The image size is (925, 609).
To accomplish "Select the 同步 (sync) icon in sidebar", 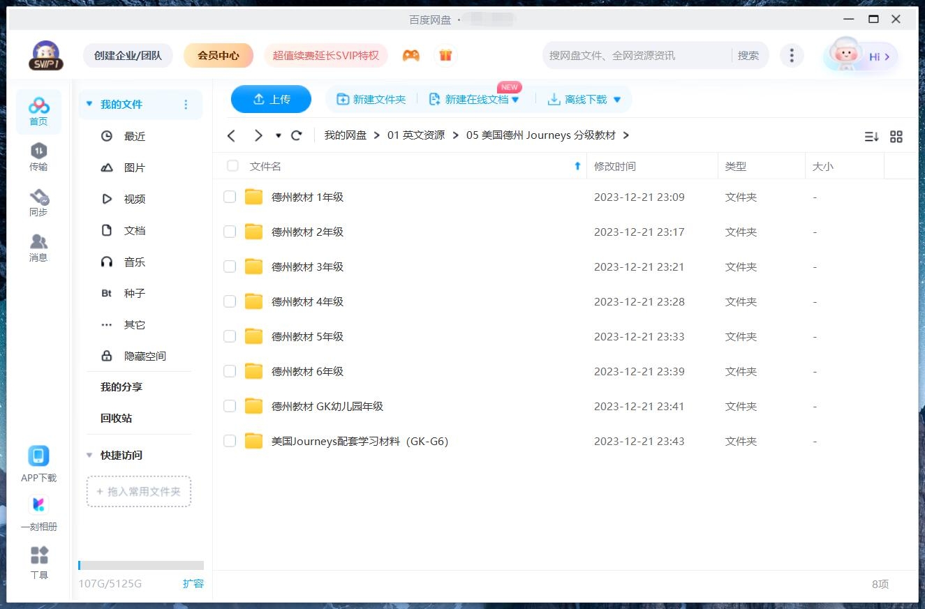I will coord(38,202).
